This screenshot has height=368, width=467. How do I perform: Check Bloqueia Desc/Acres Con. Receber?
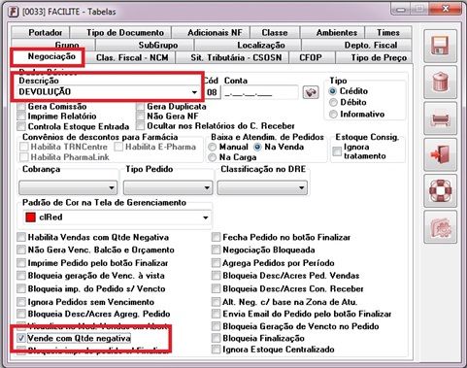coord(216,288)
